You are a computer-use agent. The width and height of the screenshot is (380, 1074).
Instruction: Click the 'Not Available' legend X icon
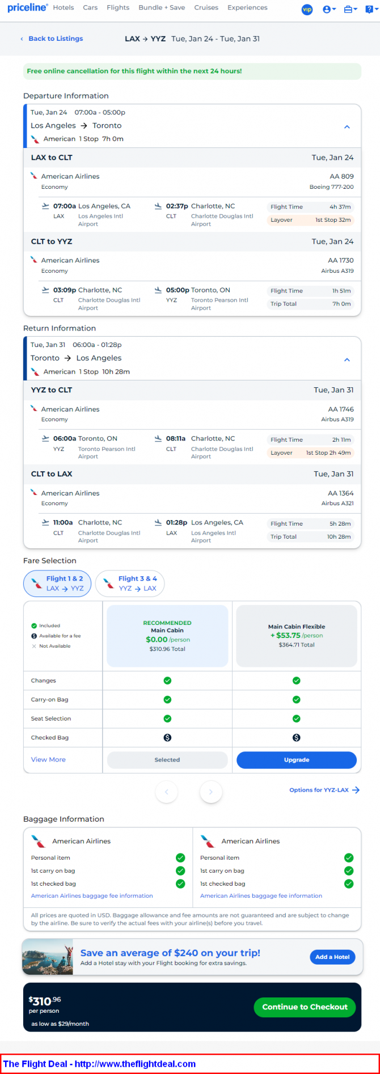(x=34, y=646)
